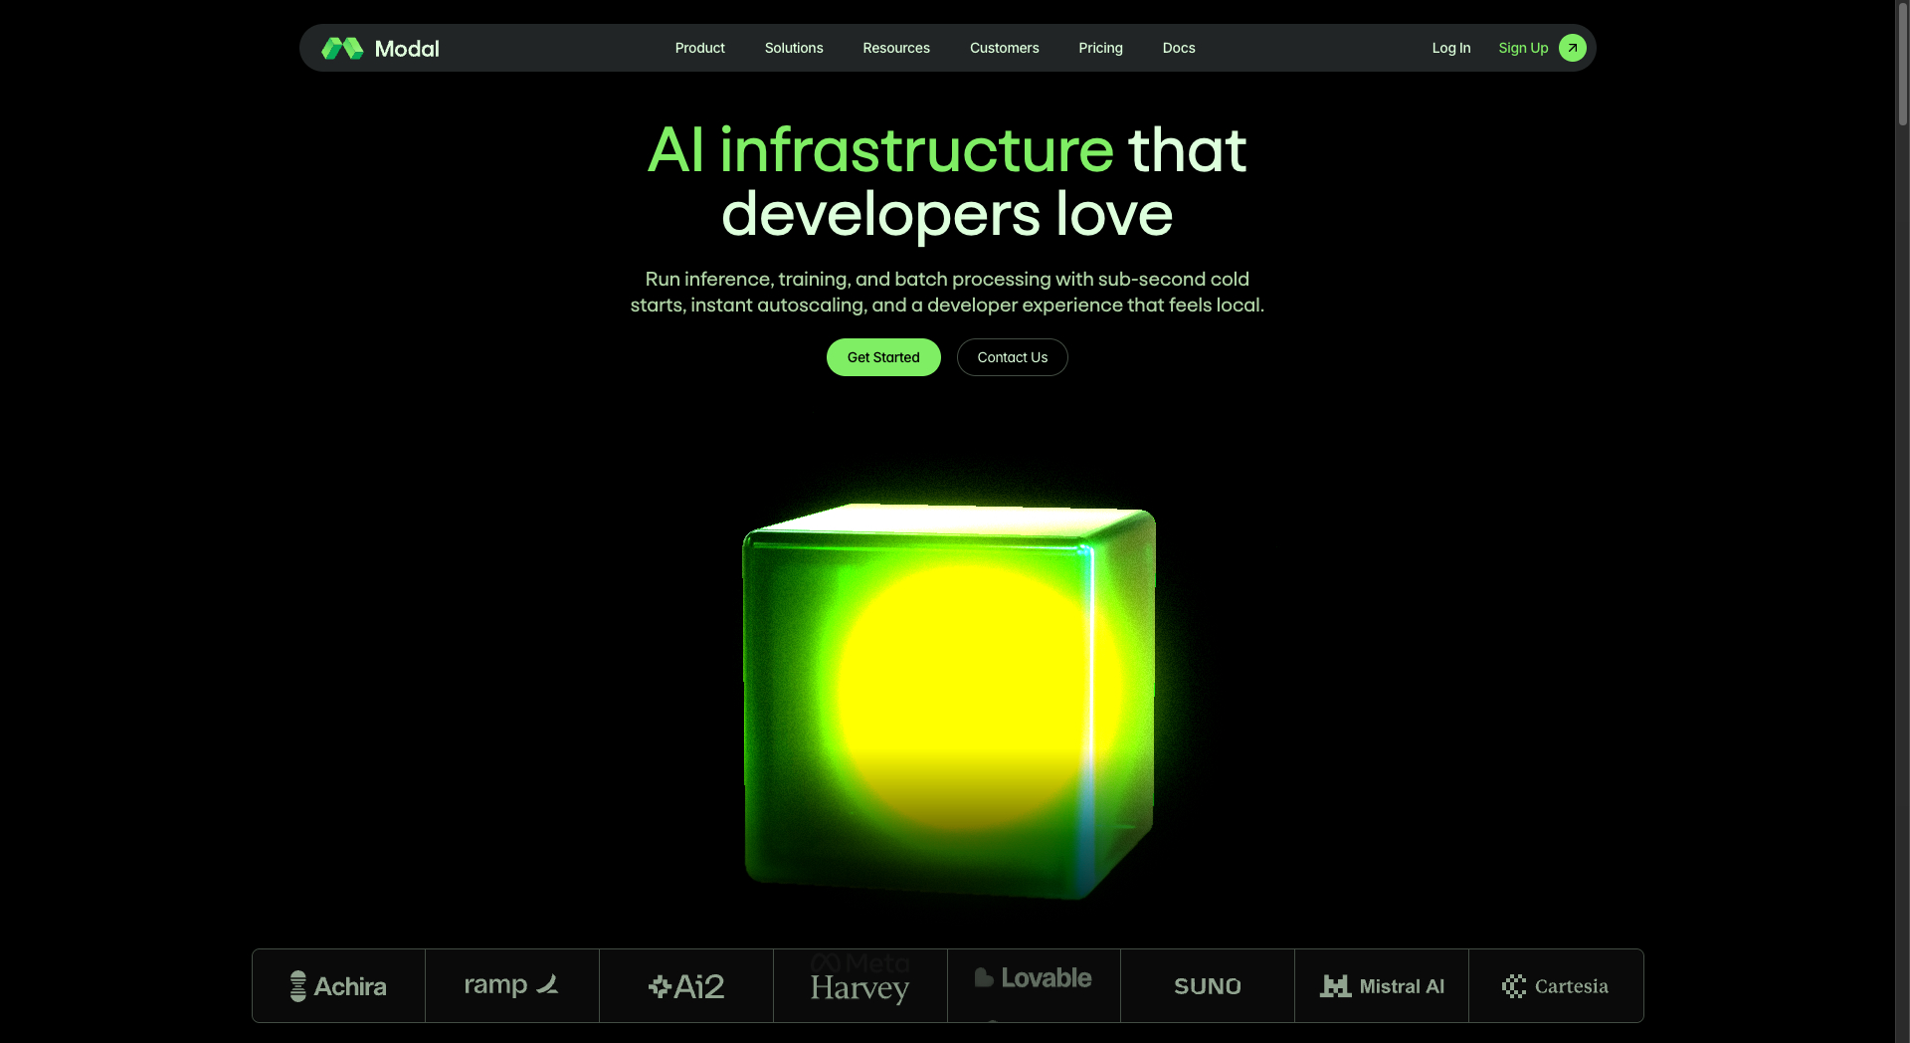
Task: Open the Pricing page
Action: [x=1100, y=48]
